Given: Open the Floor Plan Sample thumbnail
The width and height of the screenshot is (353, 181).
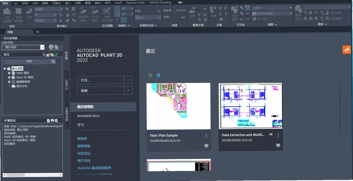Looking at the screenshot, I should coord(179,106).
